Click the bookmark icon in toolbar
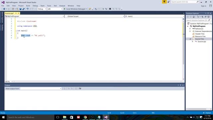 (110, 9)
